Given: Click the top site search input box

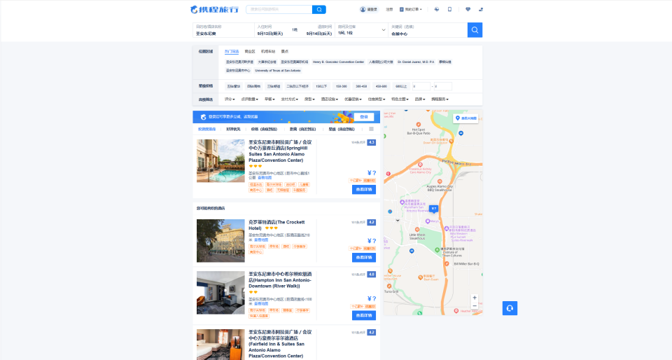Looking at the screenshot, I should coord(279,9).
